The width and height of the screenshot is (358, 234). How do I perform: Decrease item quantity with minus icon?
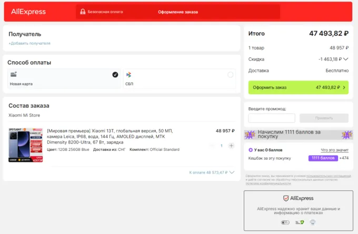pyautogui.click(x=212, y=146)
